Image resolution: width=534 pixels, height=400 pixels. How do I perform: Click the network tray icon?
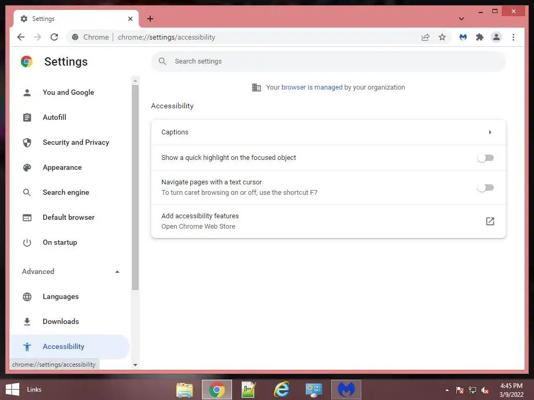coord(472,390)
